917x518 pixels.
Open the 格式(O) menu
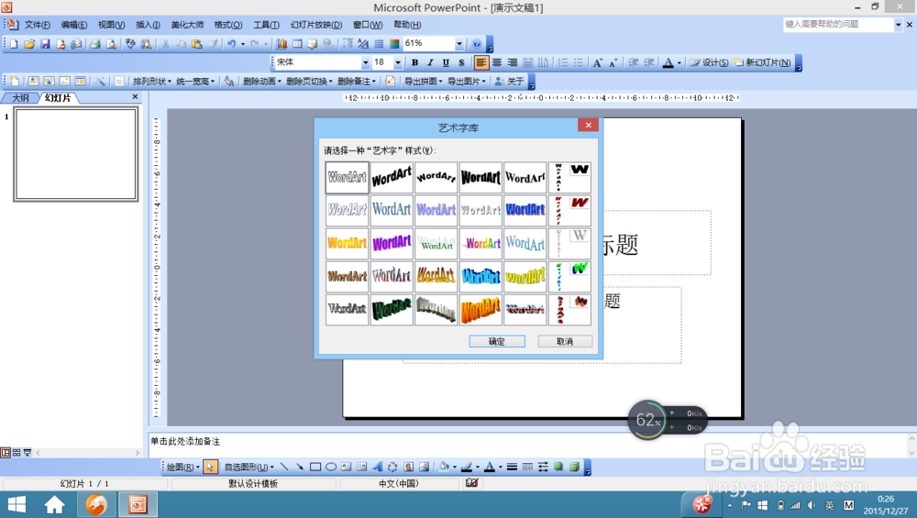[228, 25]
